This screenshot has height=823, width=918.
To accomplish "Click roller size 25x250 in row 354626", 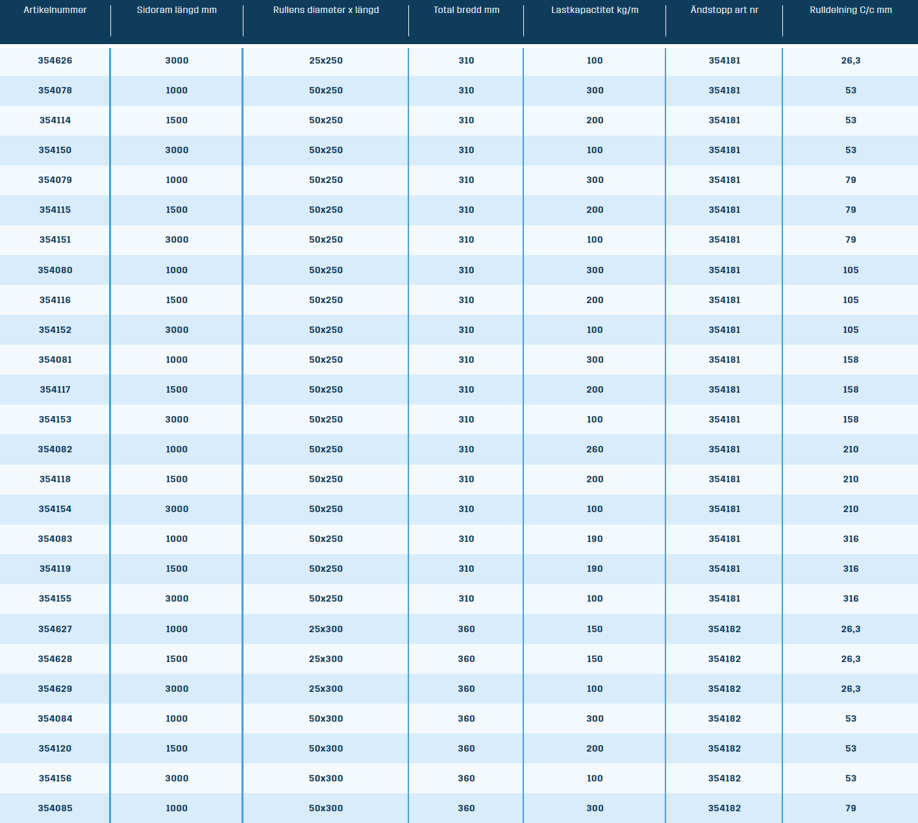I will click(326, 60).
